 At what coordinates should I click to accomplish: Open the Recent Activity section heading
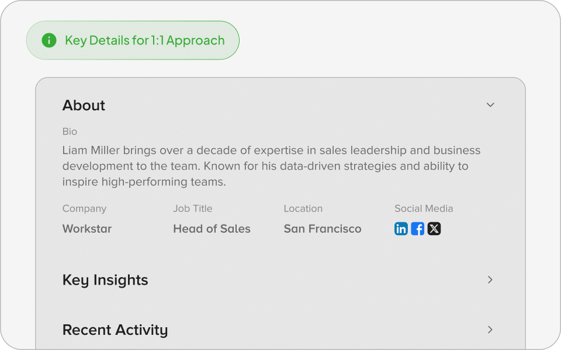[115, 330]
